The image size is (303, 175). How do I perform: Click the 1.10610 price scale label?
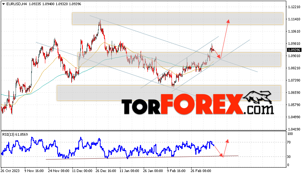click(294, 32)
